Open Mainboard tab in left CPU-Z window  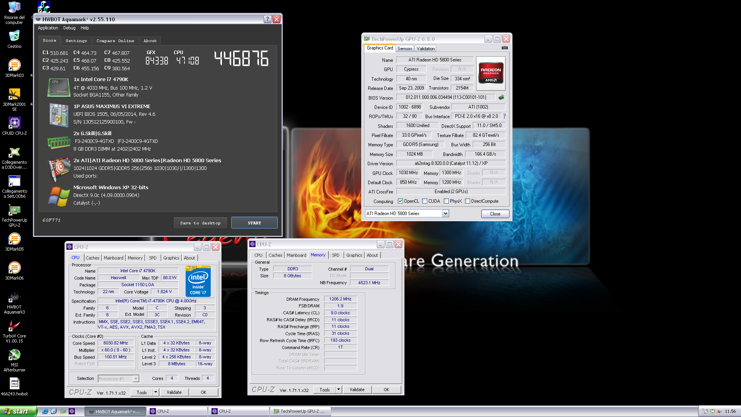pyautogui.click(x=113, y=258)
